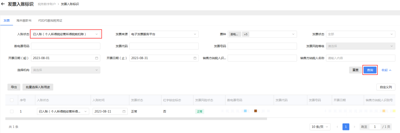Screen dimensions: 400x133
Task: Click the 红字锁定标志 column header
Action: (172, 100)
